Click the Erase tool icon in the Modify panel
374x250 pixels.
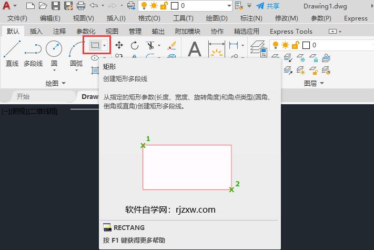point(171,45)
